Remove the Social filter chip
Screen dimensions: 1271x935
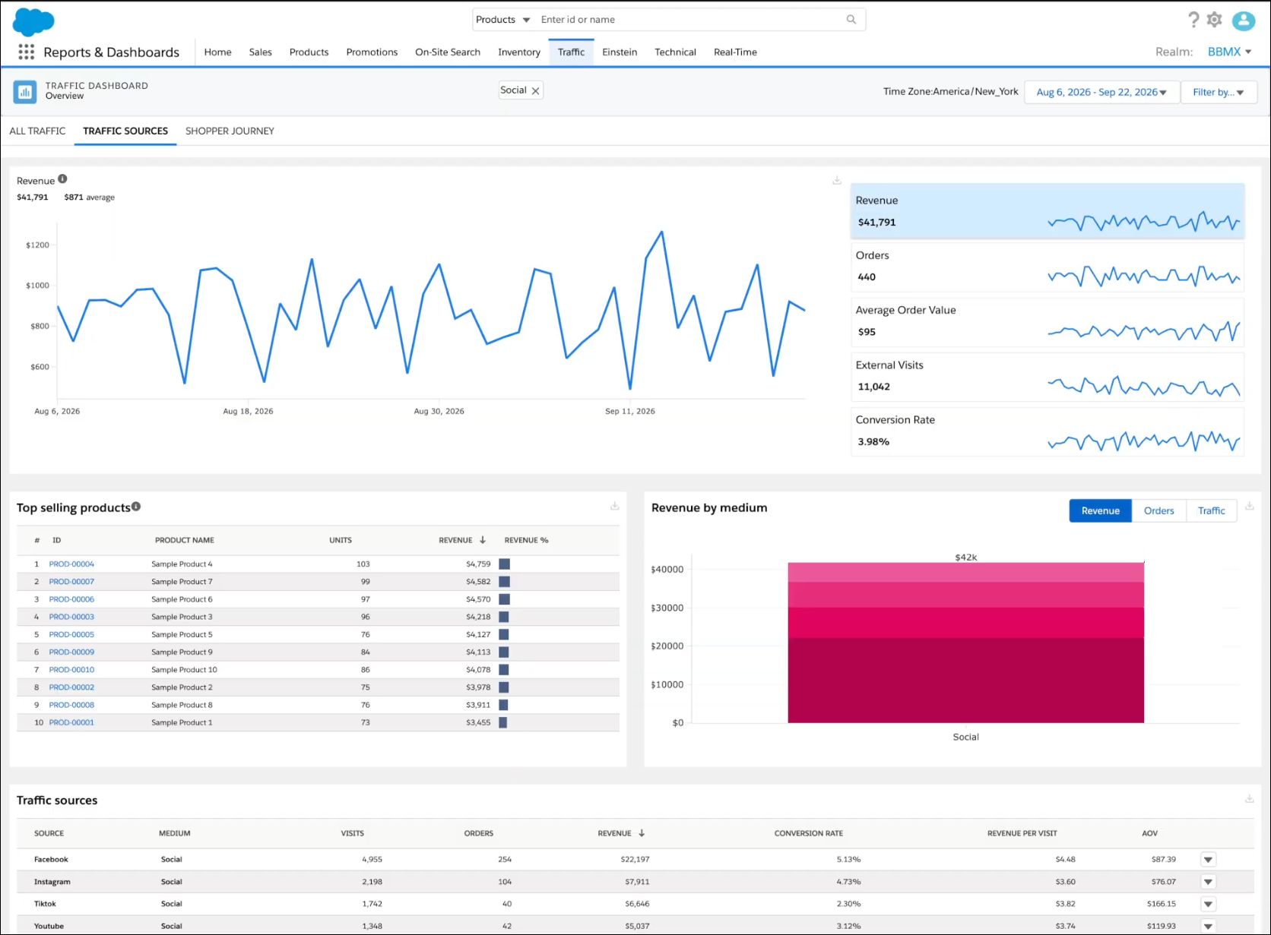click(536, 90)
